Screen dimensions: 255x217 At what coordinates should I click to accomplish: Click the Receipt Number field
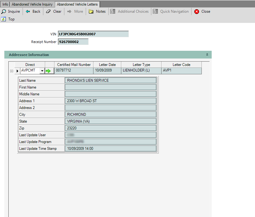tap(73, 42)
